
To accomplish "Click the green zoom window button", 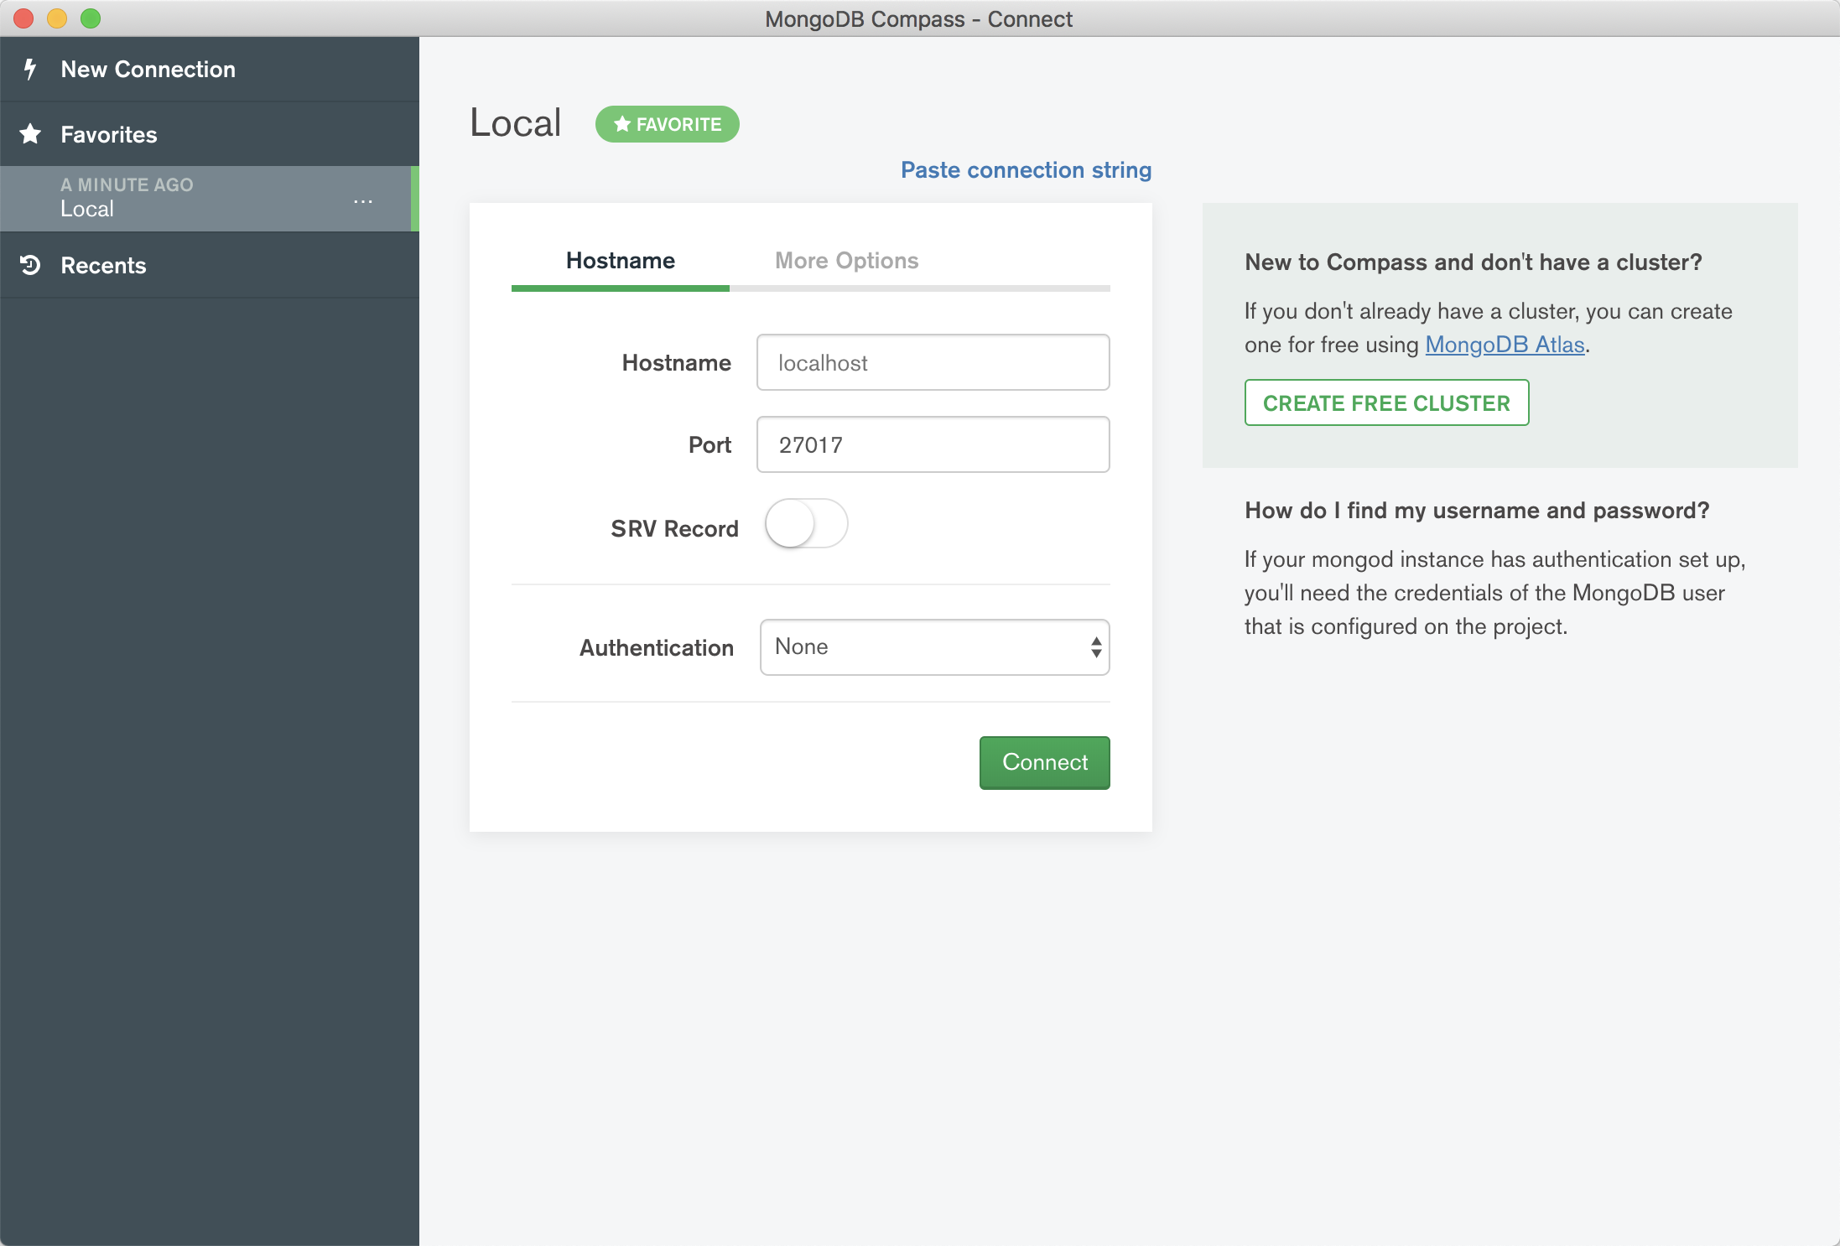I will point(91,18).
